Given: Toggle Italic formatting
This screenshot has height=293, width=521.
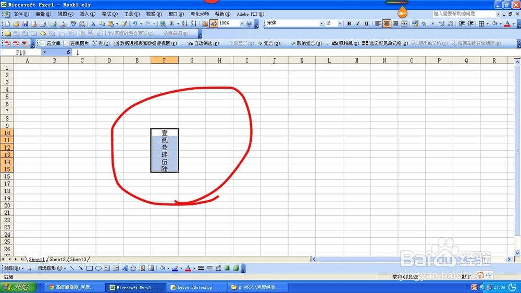Looking at the screenshot, I should 358,23.
